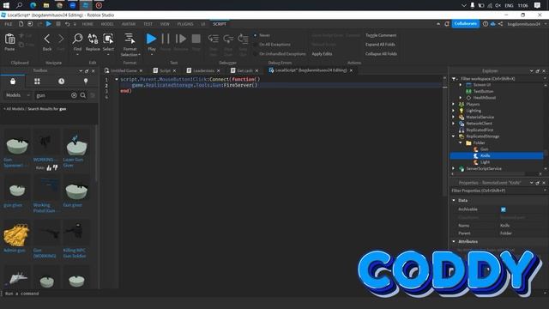Click the Stop square in the Test group
Image resolution: width=549 pixels, height=309 pixels.
[x=196, y=39]
